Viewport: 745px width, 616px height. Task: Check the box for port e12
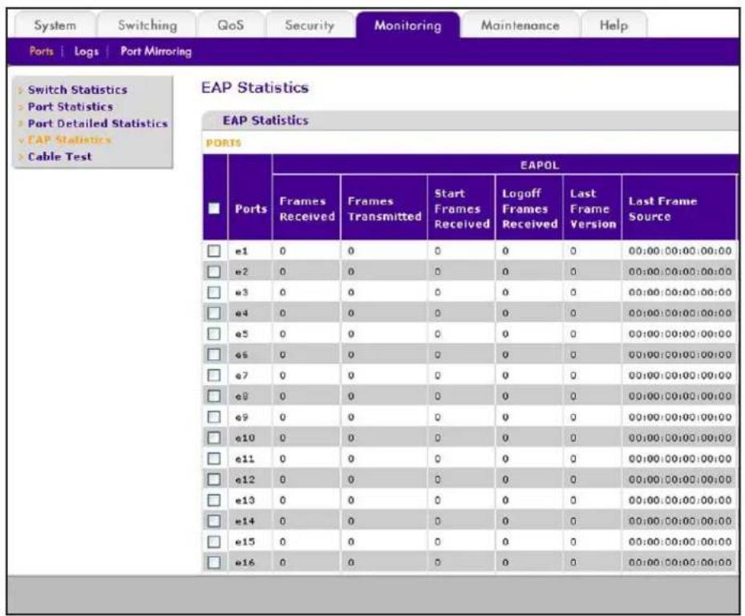pos(214,480)
